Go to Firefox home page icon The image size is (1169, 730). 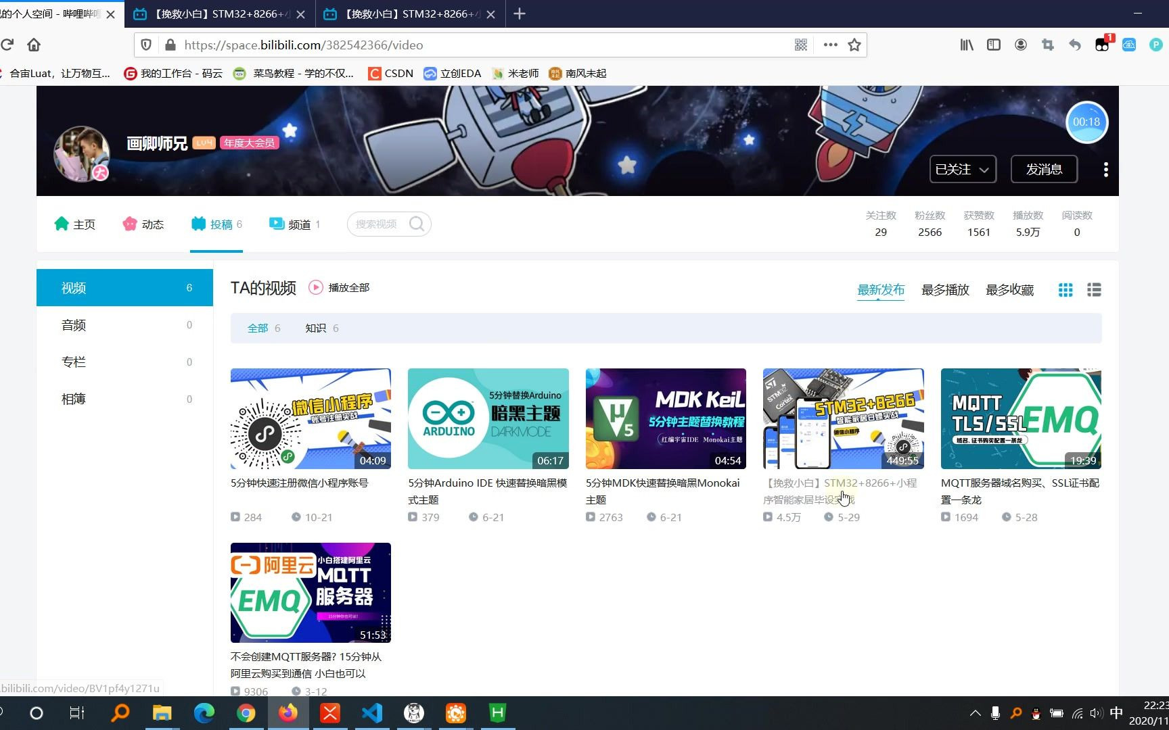click(34, 45)
